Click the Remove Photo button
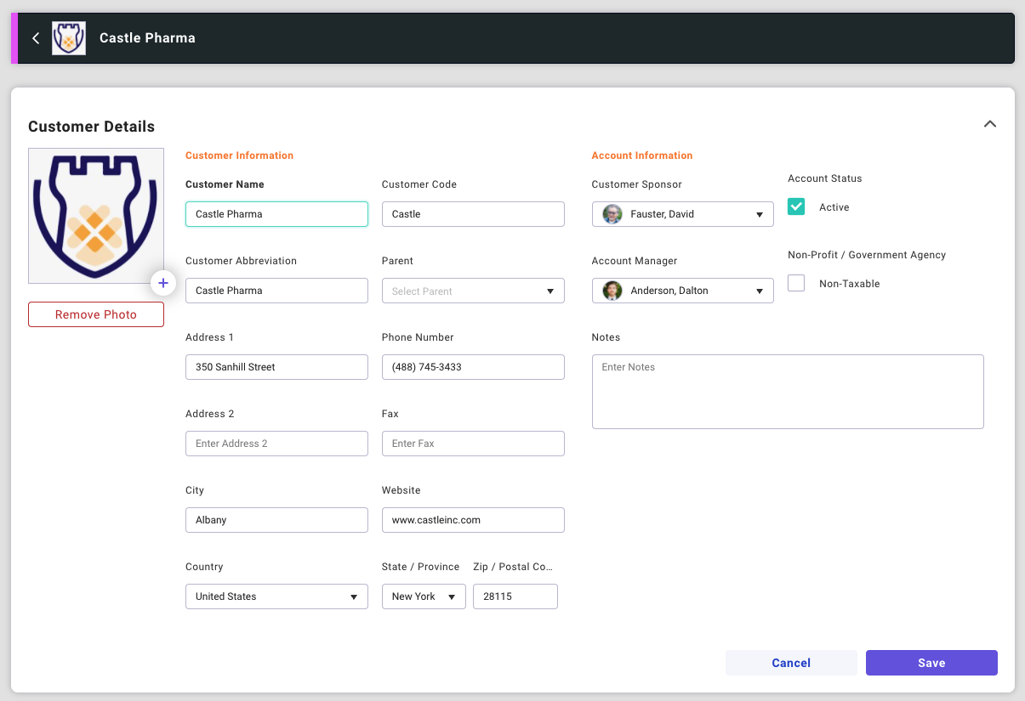 pos(96,314)
